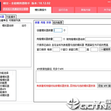Select 行模拟器 in the function list
111x111 pixels.
5,86
